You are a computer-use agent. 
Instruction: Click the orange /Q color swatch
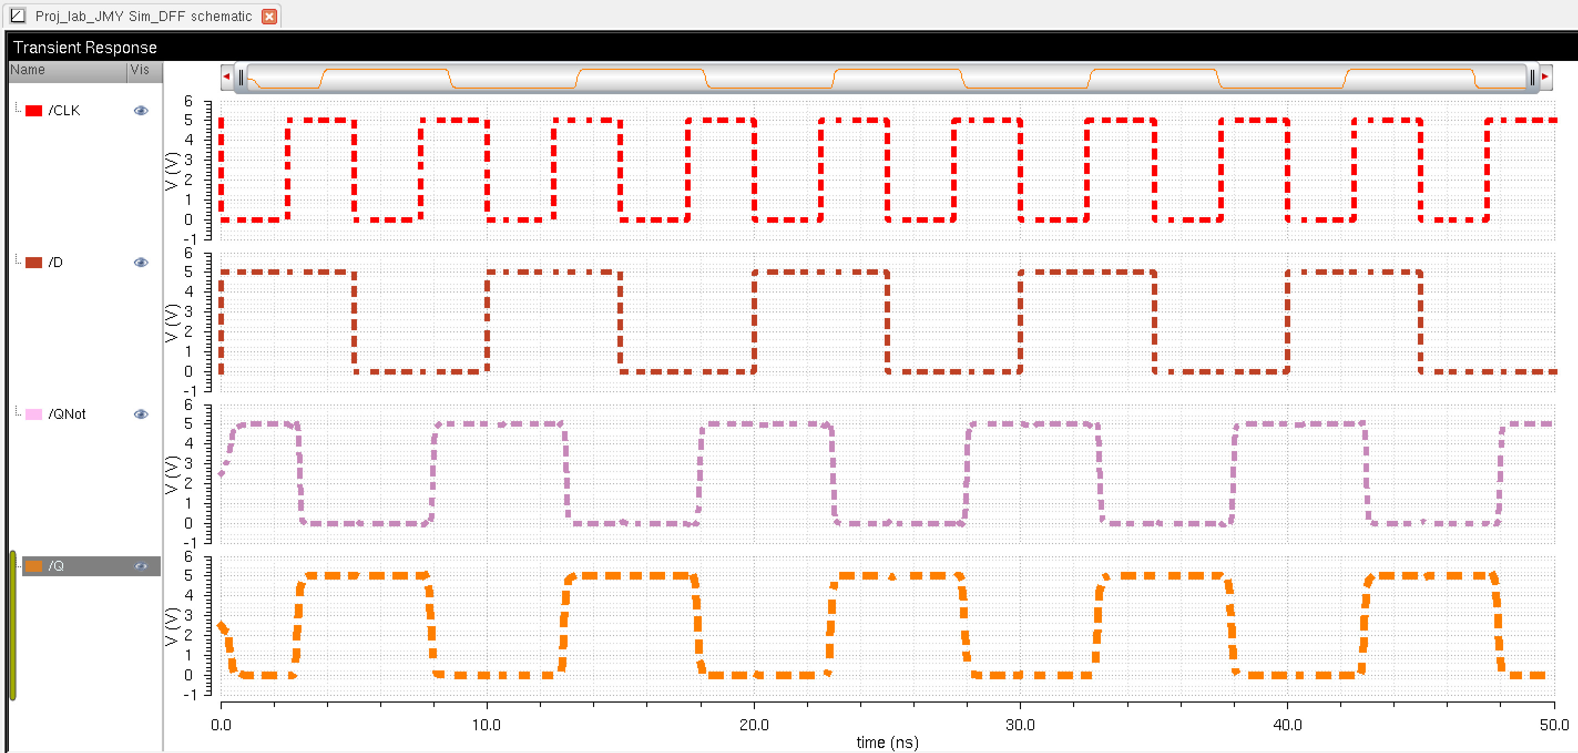tap(34, 566)
